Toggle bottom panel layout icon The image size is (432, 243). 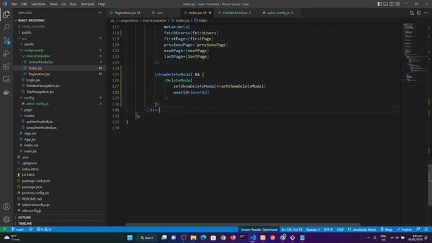[x=385, y=4]
